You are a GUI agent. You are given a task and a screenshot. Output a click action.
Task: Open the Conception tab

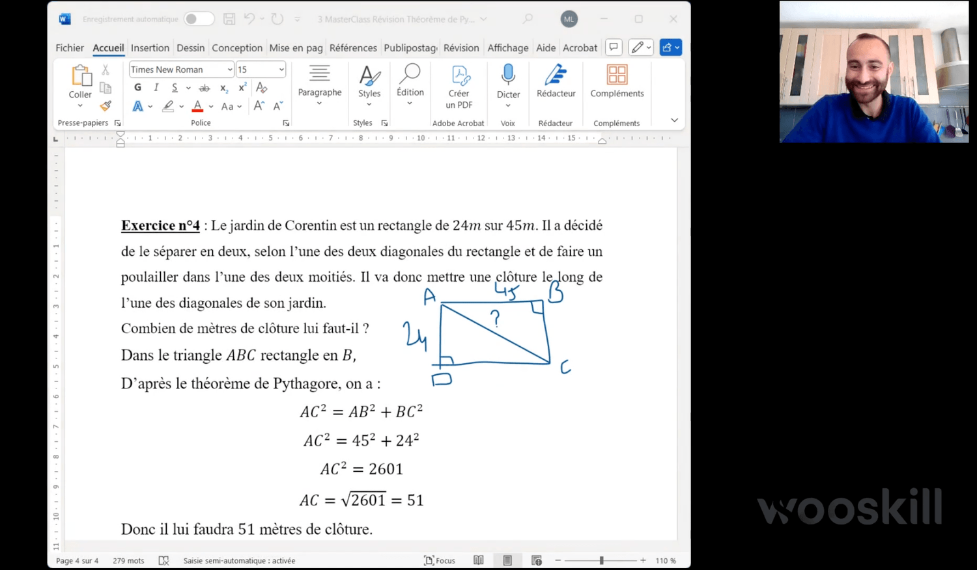[x=237, y=47]
